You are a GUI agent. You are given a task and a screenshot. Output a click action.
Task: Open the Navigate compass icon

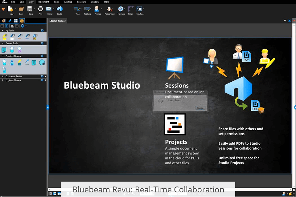point(121,9)
